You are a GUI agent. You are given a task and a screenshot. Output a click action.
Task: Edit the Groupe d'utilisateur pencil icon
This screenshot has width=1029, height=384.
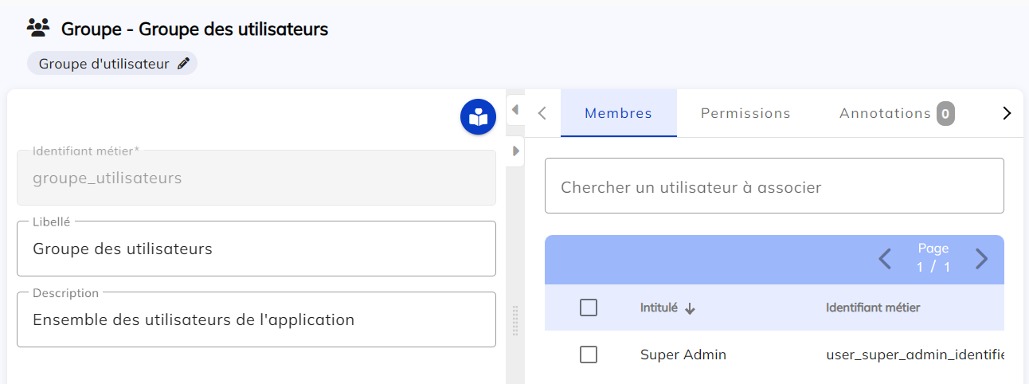click(184, 64)
